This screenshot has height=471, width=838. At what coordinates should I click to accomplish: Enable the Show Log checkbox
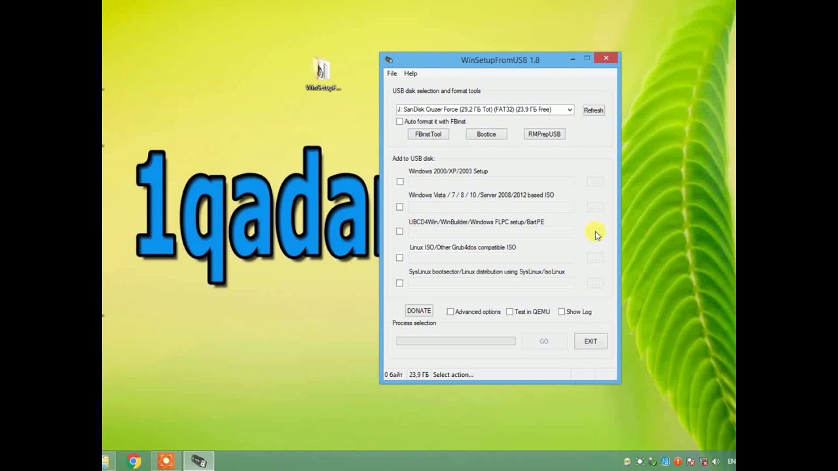pyautogui.click(x=561, y=312)
